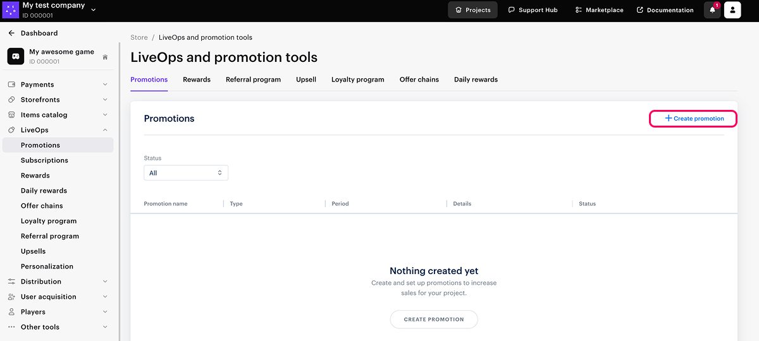Click the Players person icon in sidebar
Screen dimensions: 759x341
point(11,312)
